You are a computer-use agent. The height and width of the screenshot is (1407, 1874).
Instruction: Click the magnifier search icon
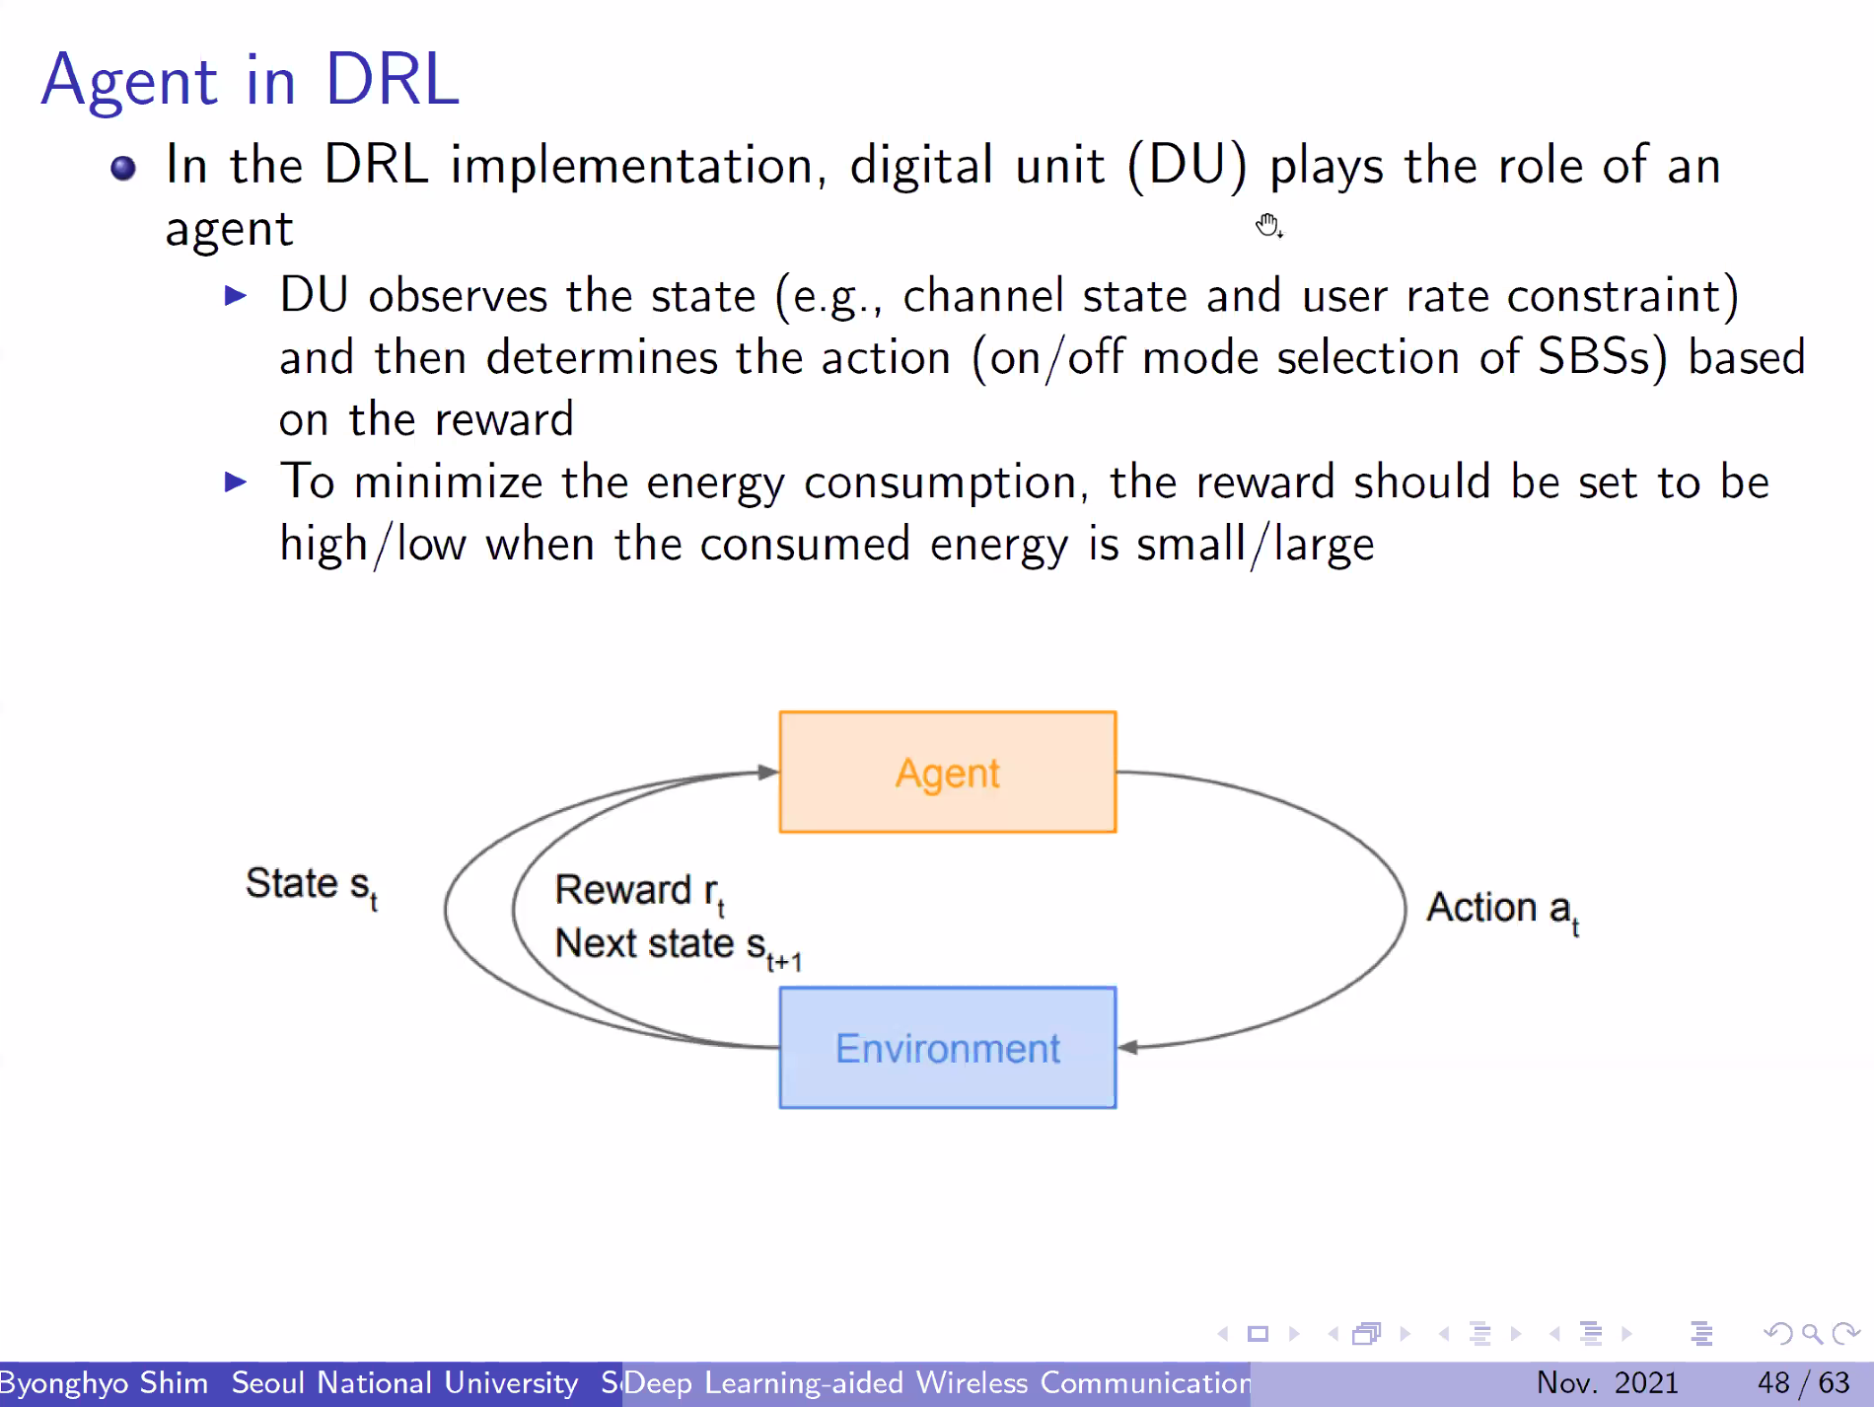[1812, 1334]
